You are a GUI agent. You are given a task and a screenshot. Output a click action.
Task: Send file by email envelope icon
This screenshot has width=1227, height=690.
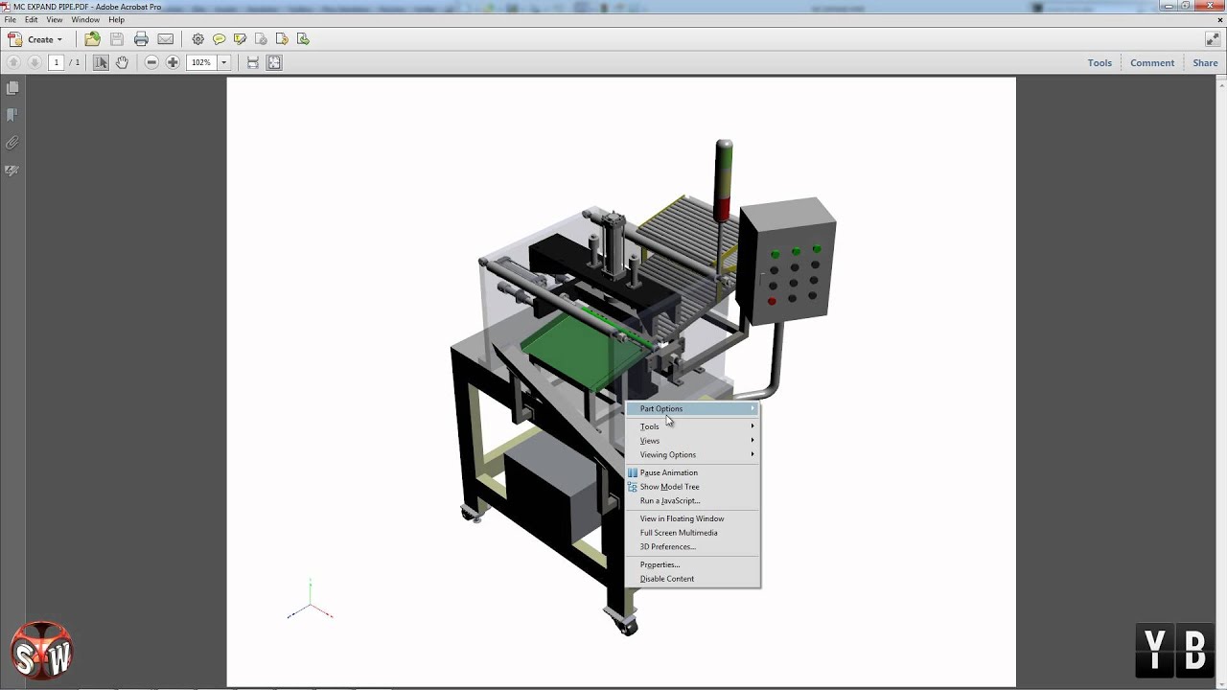coord(166,39)
